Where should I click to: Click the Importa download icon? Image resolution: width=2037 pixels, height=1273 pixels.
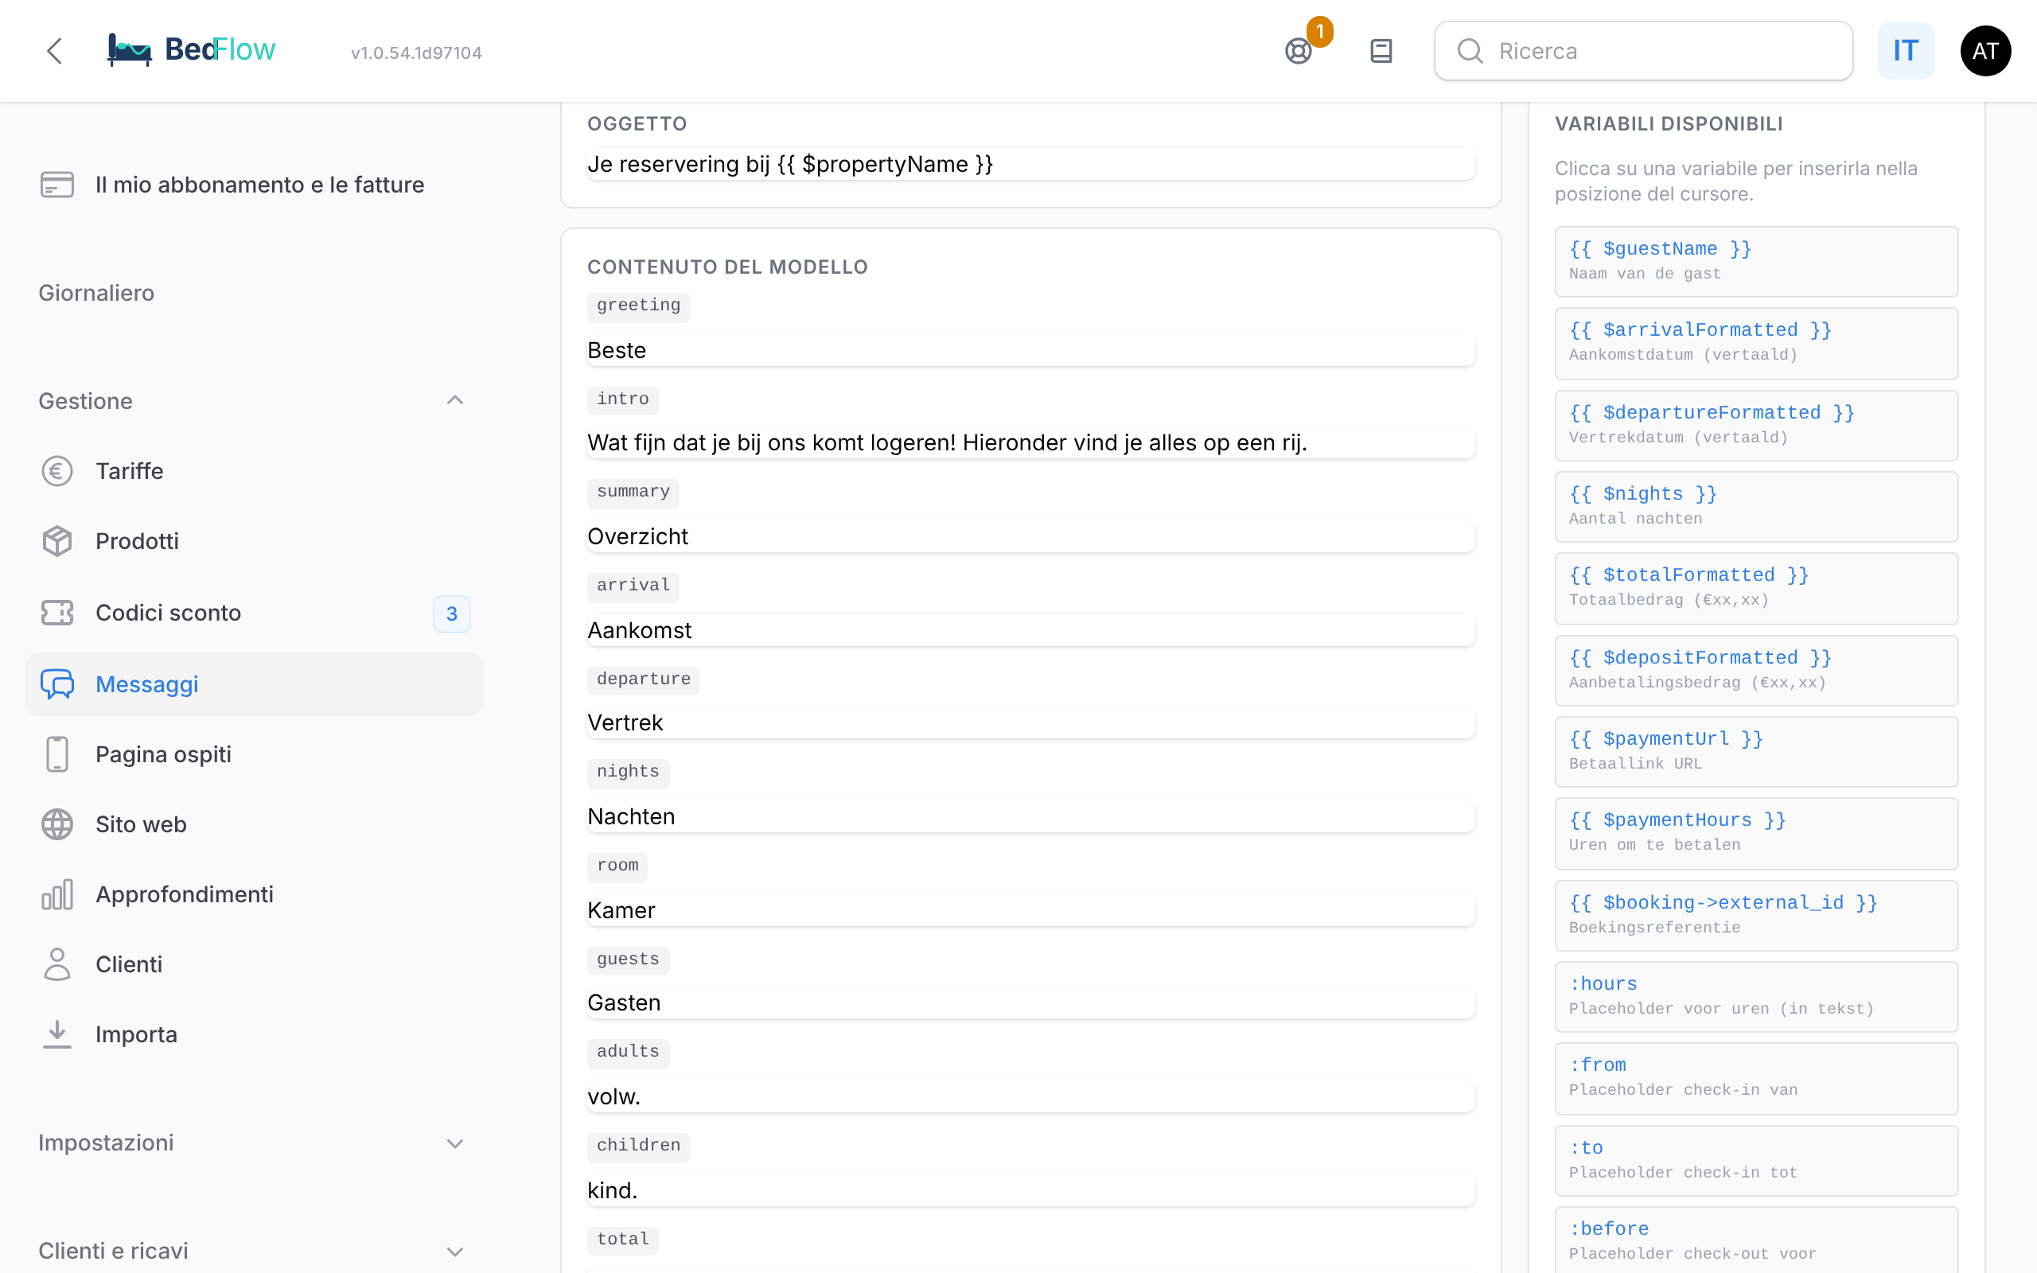pos(57,1034)
